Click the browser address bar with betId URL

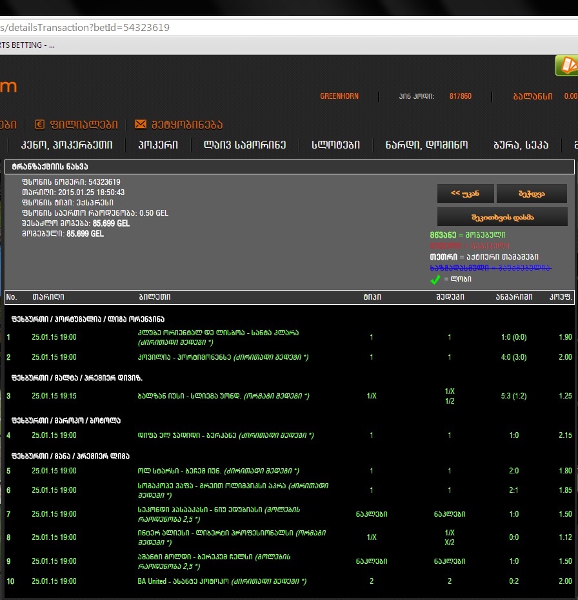point(258,28)
